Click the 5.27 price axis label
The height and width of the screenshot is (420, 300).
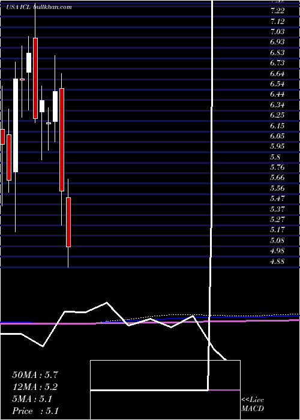click(x=277, y=220)
